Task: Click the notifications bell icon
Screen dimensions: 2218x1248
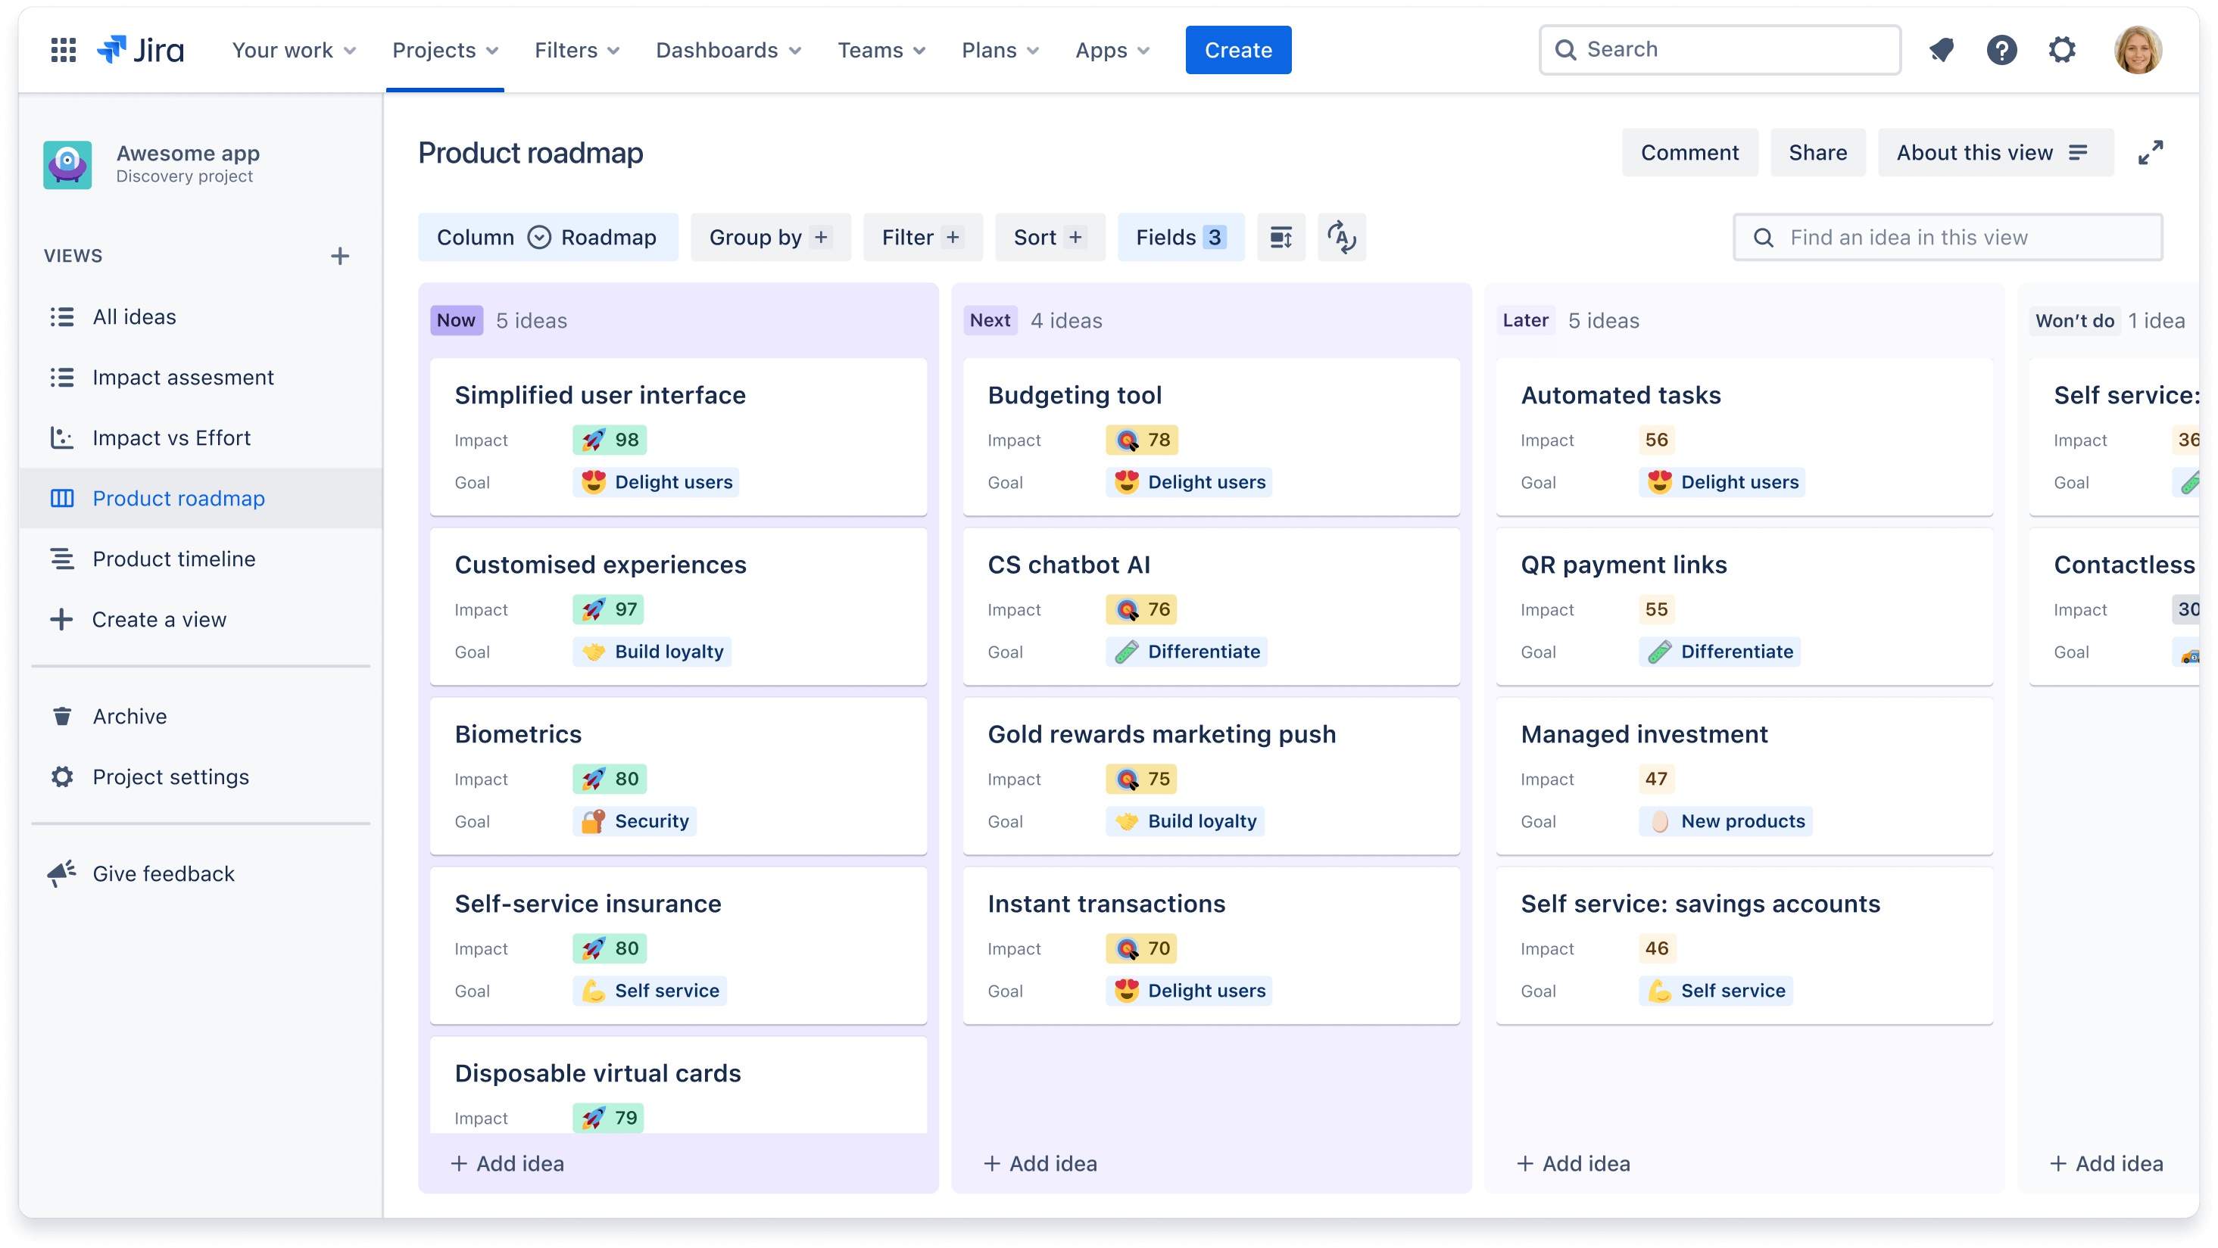Action: 1941,48
